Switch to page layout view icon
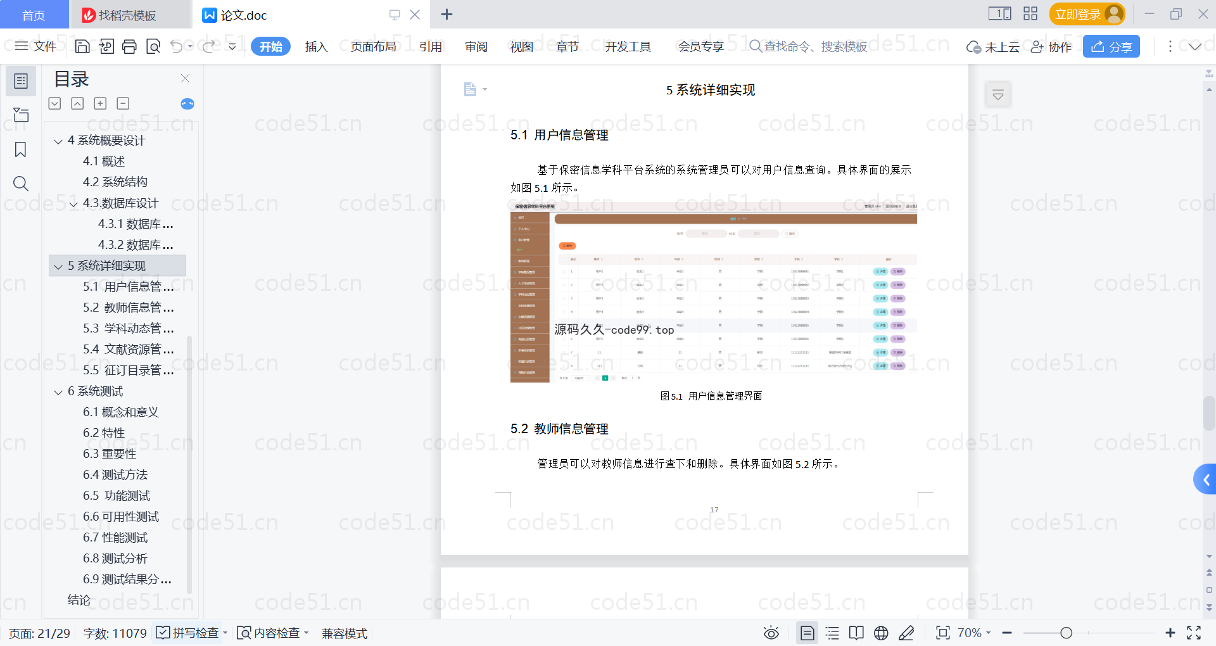 (807, 633)
